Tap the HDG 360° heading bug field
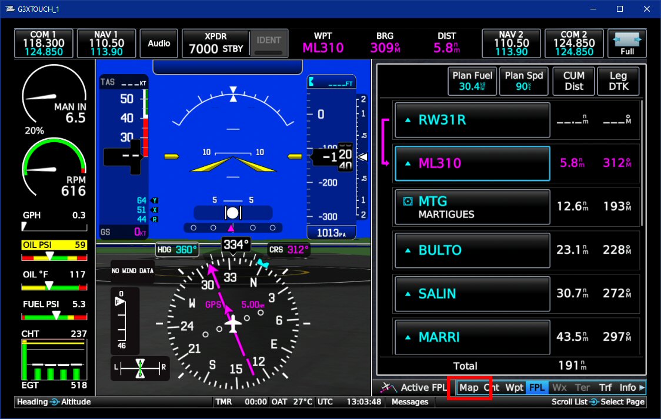 click(177, 250)
